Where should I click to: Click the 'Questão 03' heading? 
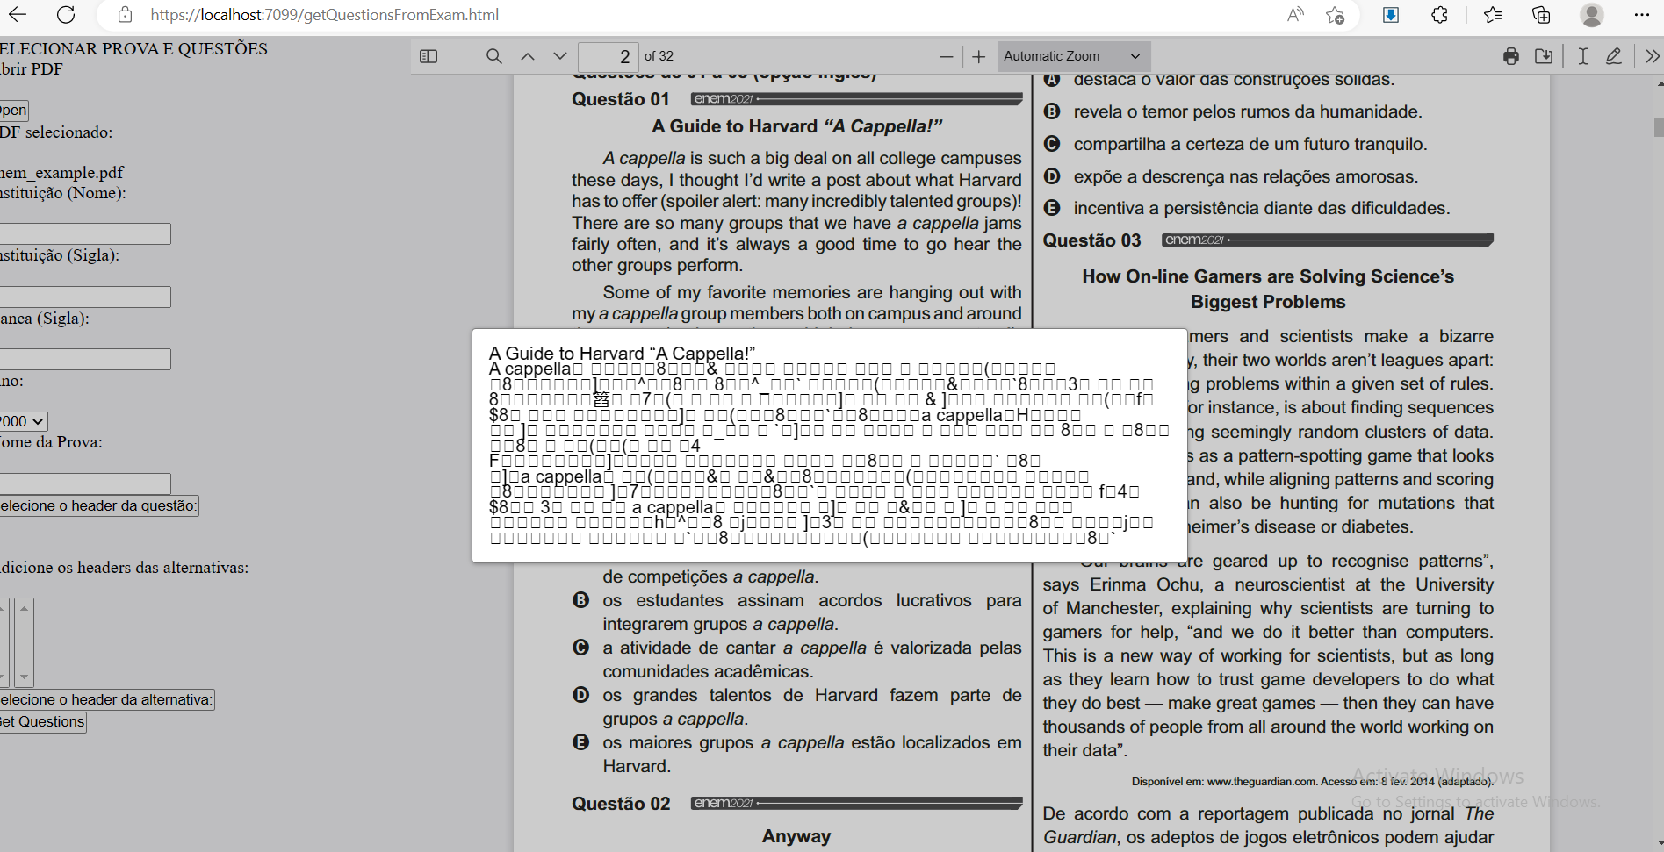1091,240
